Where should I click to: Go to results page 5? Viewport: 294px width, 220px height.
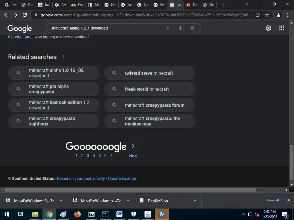[x=100, y=156]
